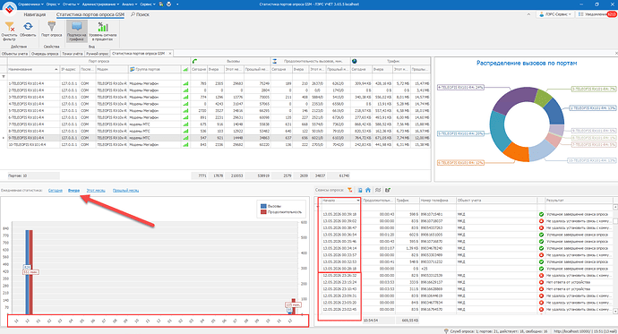618x334 pixels.
Task: Open the Администрирование menu
Action: click(x=100, y=4)
